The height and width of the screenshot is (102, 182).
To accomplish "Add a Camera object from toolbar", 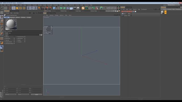I will (75, 8).
